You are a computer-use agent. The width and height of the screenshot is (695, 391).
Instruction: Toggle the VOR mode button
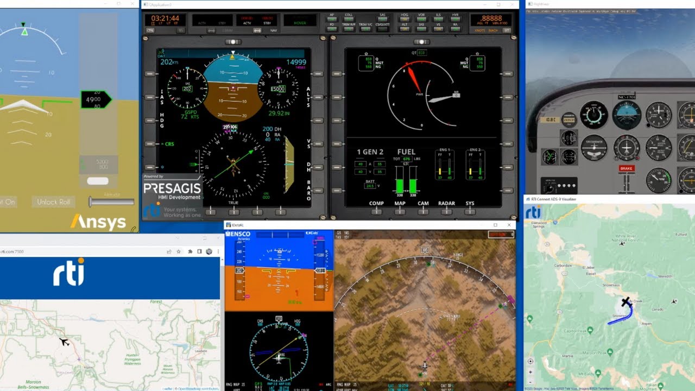tap(421, 19)
